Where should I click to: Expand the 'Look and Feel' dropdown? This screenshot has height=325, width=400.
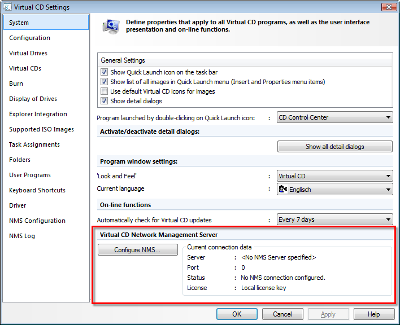tap(334, 176)
